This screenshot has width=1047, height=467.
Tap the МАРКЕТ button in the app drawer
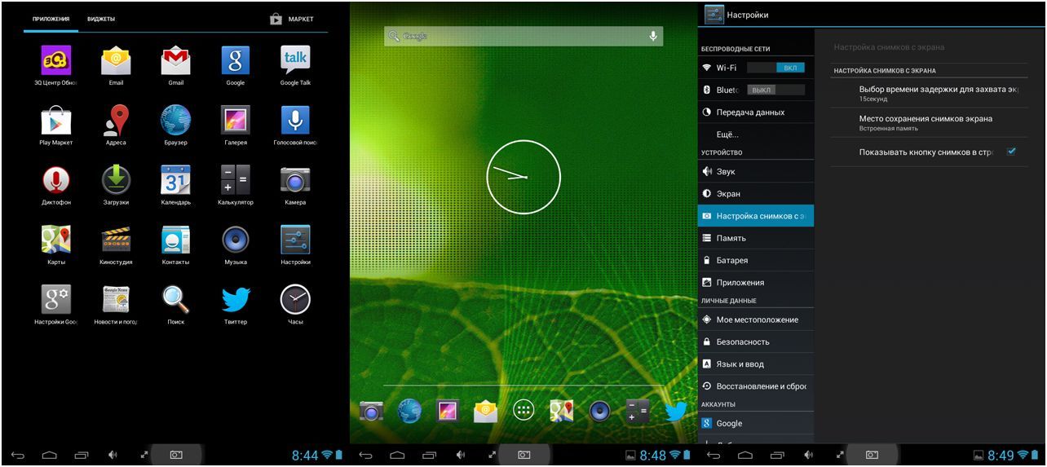click(x=292, y=19)
